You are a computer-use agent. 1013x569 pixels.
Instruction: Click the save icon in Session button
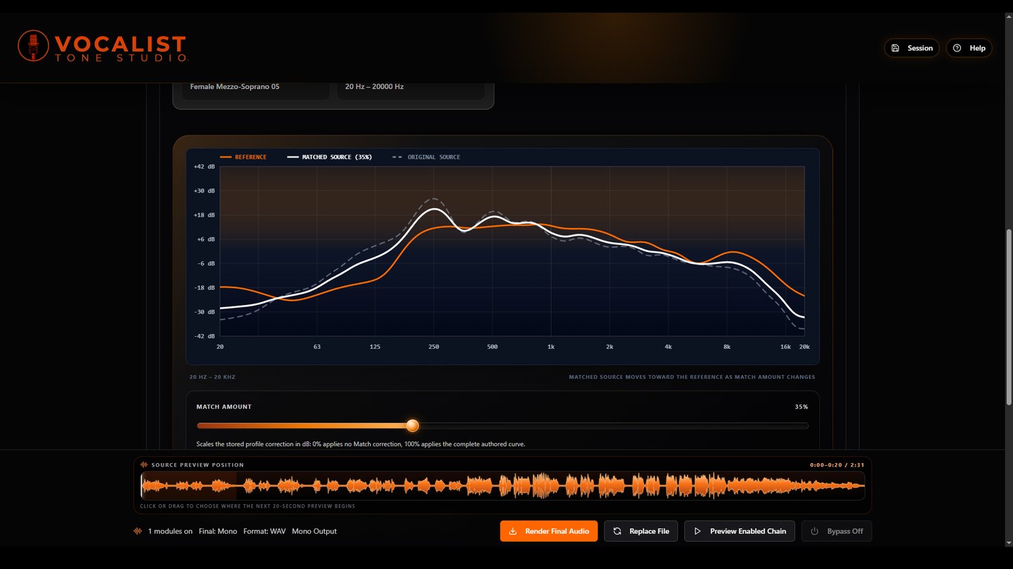[895, 48]
